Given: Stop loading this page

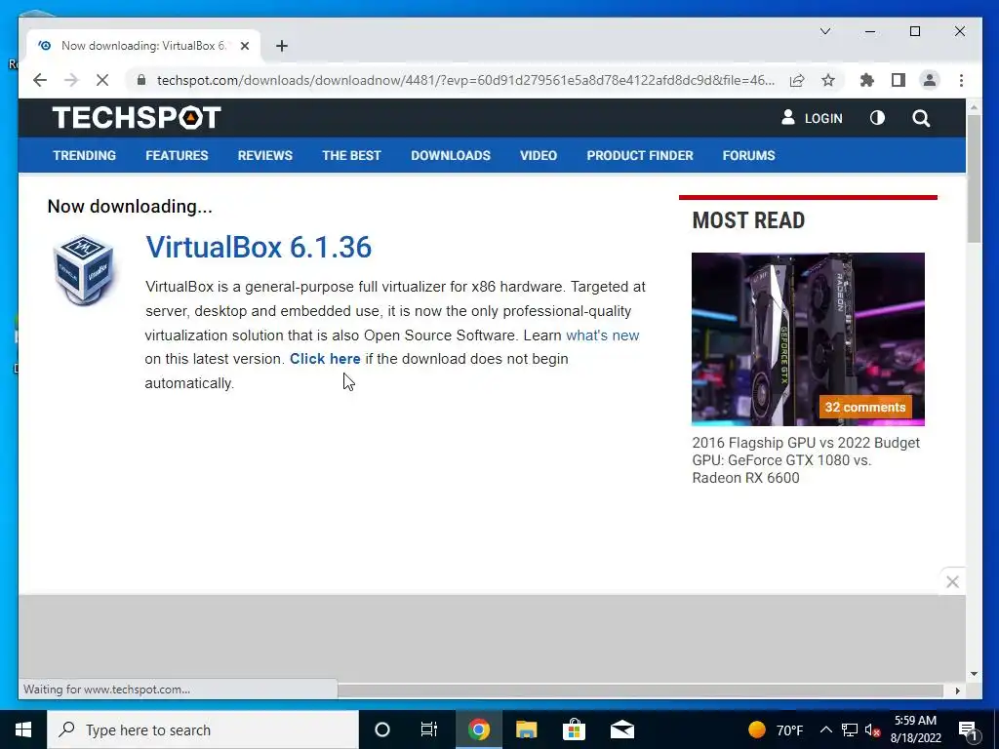Looking at the screenshot, I should 101,80.
